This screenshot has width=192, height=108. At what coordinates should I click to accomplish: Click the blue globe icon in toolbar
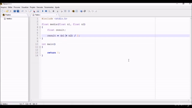(81, 11)
